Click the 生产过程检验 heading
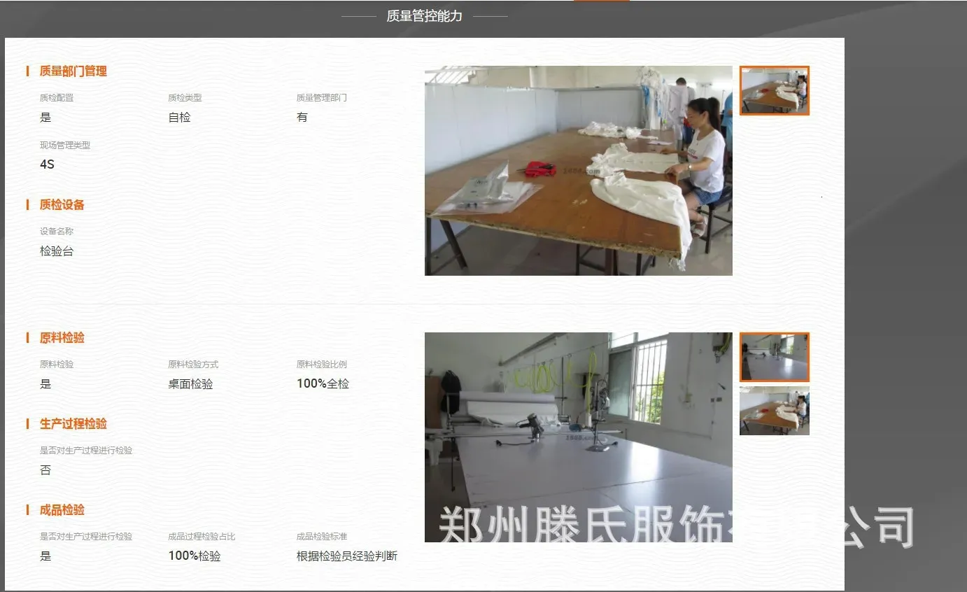Screen dimensions: 967x592 pos(73,423)
